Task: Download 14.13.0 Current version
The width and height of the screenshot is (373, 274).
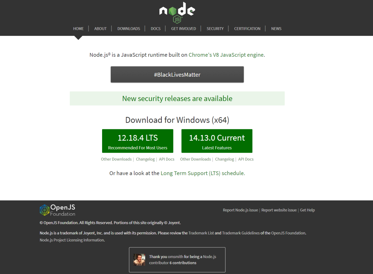Action: (217, 141)
